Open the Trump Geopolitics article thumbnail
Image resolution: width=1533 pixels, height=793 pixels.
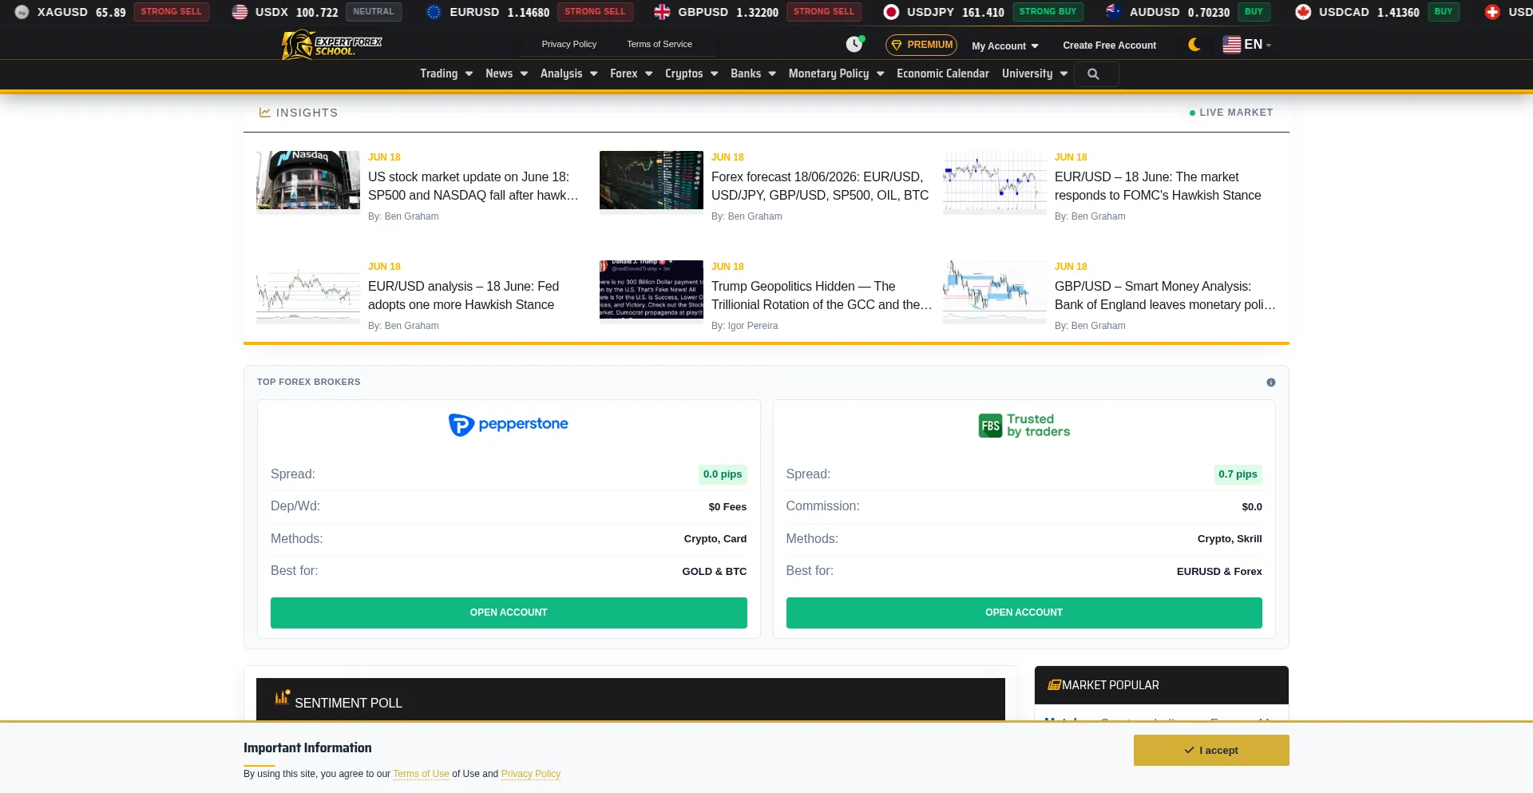652,290
